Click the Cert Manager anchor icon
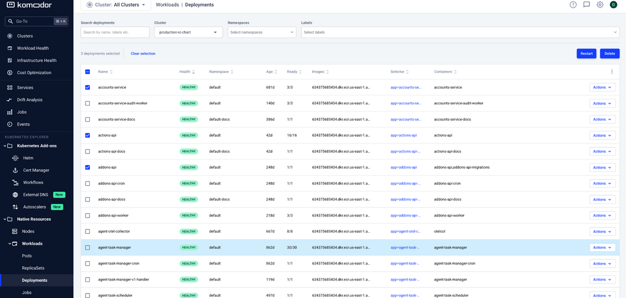Image resolution: width=626 pixels, height=298 pixels. coord(15,170)
